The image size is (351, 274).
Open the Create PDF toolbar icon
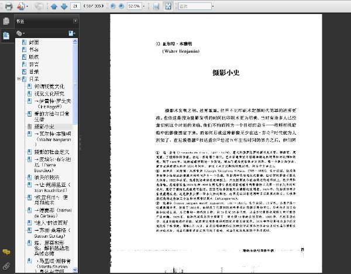point(21,6)
